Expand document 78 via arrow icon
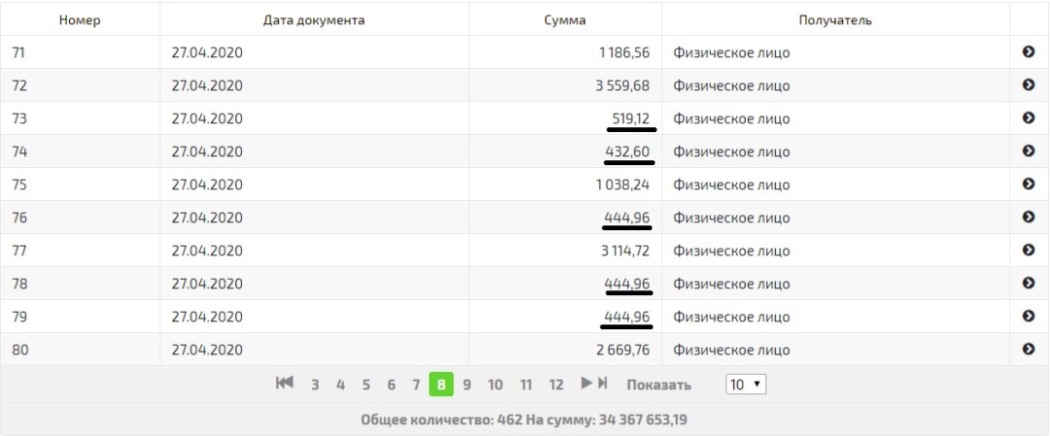This screenshot has height=436, width=1050. (x=1029, y=284)
